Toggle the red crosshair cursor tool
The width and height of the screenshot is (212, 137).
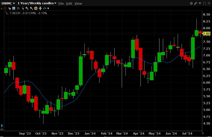5,8
